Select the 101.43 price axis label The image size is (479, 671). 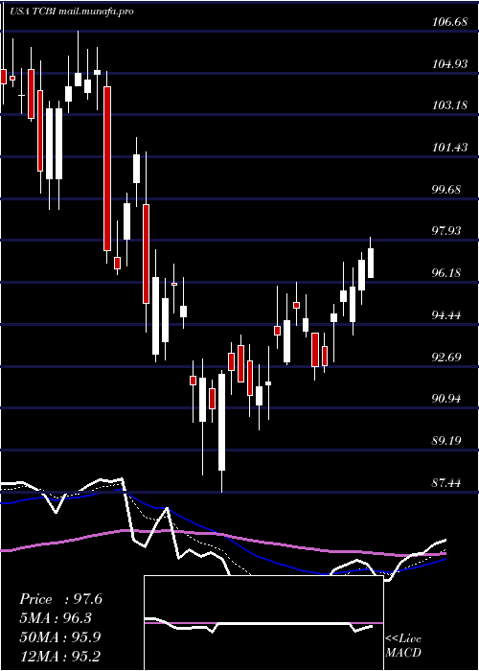click(x=449, y=148)
